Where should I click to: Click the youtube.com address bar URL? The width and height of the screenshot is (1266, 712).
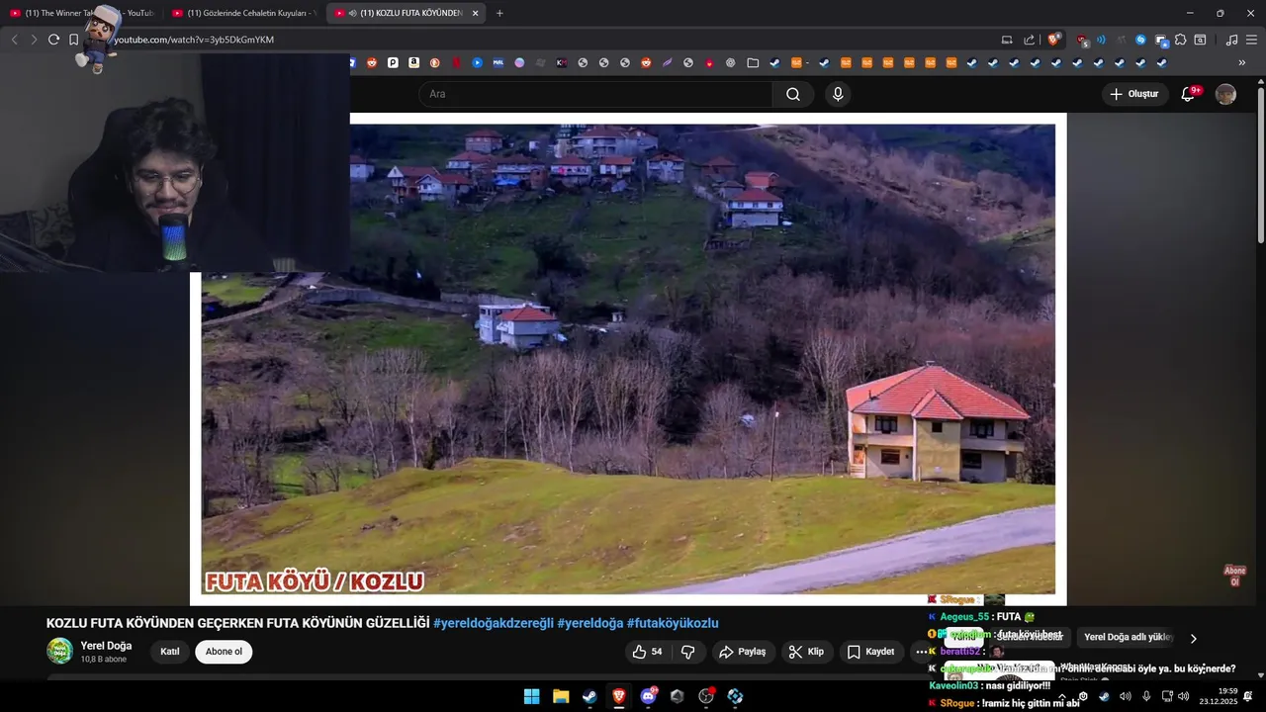point(194,40)
